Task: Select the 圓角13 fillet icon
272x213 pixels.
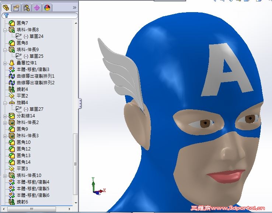Action: (x=12, y=156)
